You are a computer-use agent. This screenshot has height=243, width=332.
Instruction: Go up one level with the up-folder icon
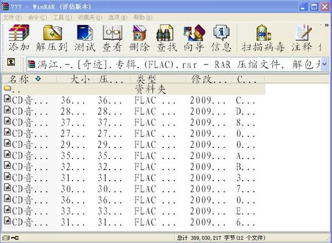click(x=11, y=62)
